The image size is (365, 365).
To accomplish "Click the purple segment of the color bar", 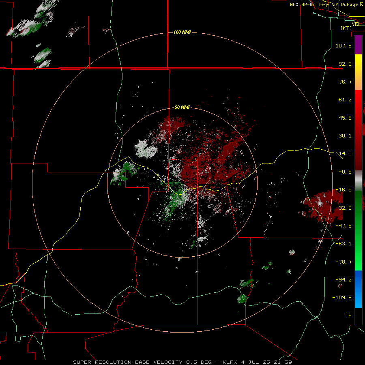I will [358, 45].
